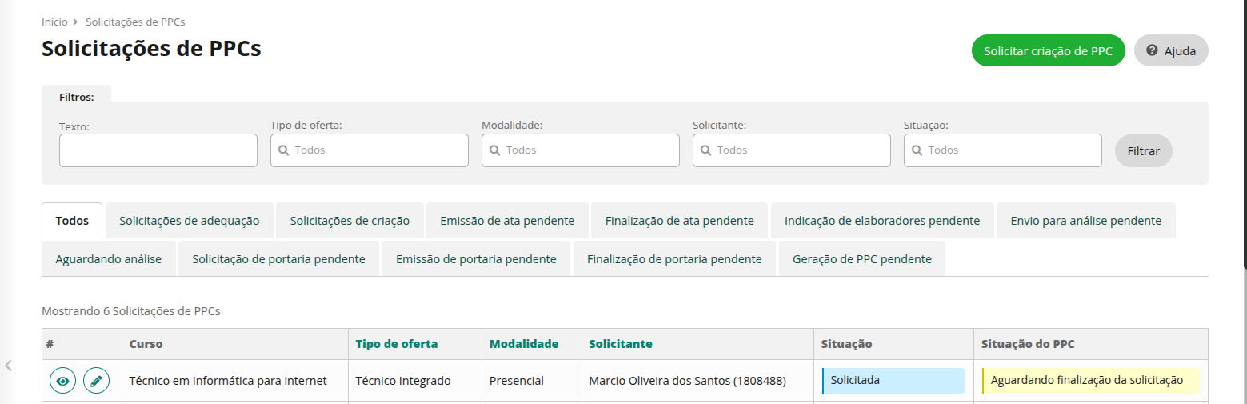The height and width of the screenshot is (404, 1247).
Task: Select the Solicitações de criação tab
Action: coord(350,221)
